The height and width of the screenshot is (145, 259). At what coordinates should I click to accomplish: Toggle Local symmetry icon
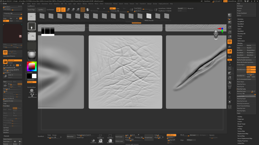click(x=230, y=51)
